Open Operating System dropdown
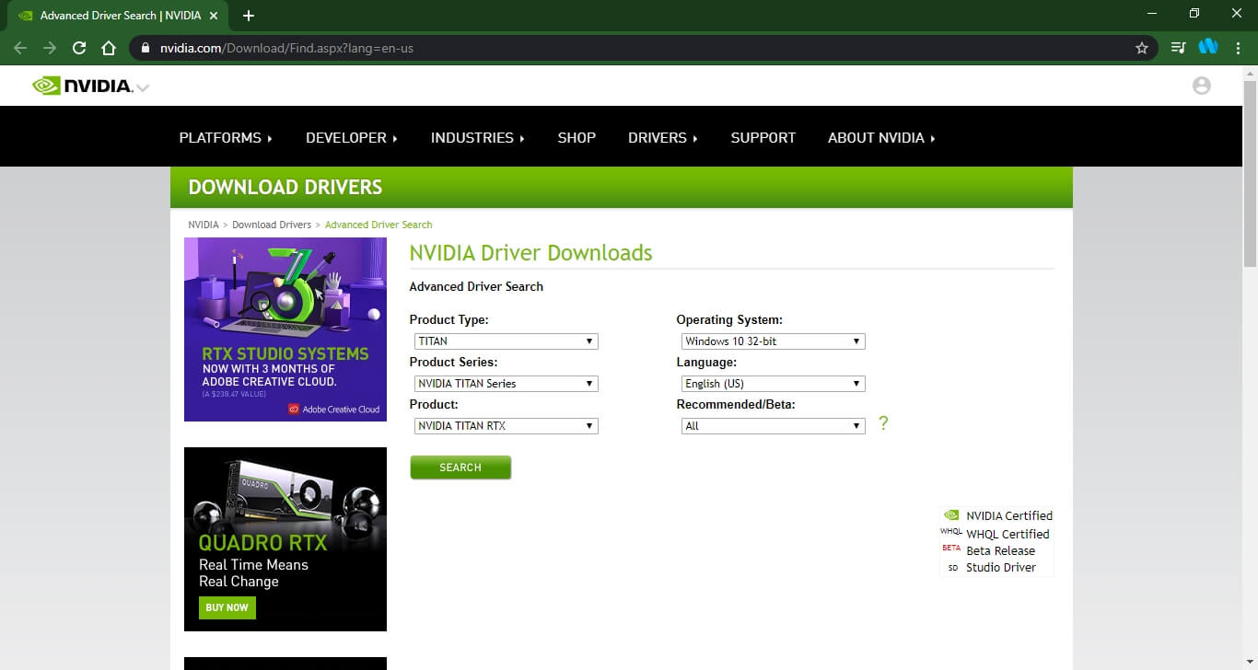 pyautogui.click(x=773, y=341)
